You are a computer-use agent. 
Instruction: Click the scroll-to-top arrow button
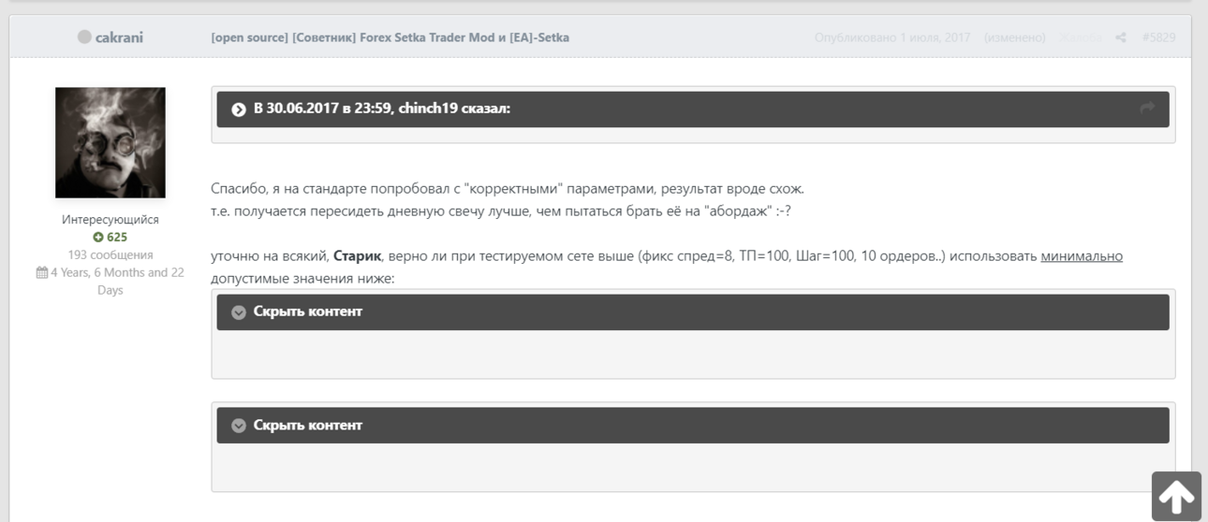[x=1176, y=496]
